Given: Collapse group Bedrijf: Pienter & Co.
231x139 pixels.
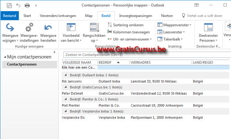Looking at the screenshot, I should 66,99.
